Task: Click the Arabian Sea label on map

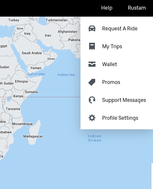Action: pos(66,75)
